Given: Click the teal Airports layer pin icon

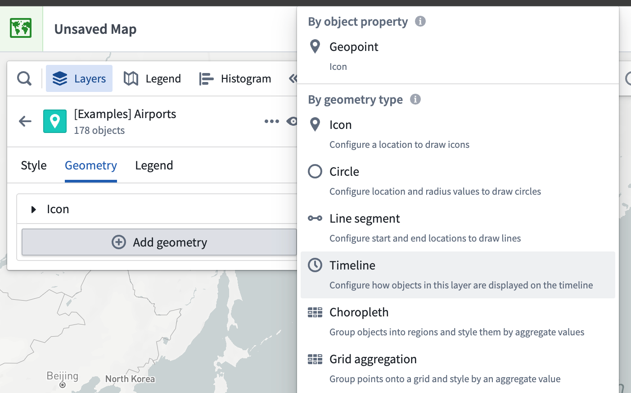Looking at the screenshot, I should pos(55,121).
